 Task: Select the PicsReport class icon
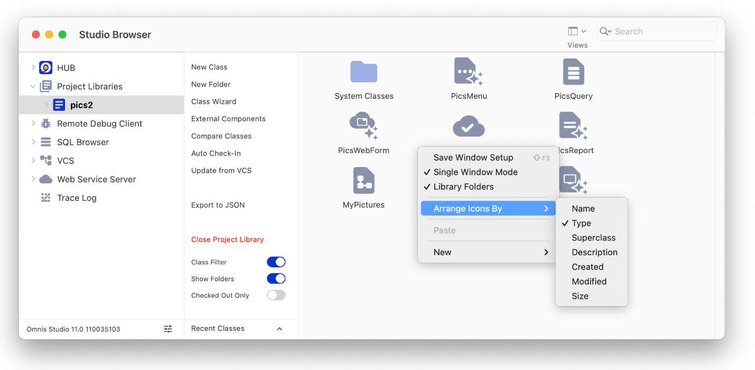[573, 126]
